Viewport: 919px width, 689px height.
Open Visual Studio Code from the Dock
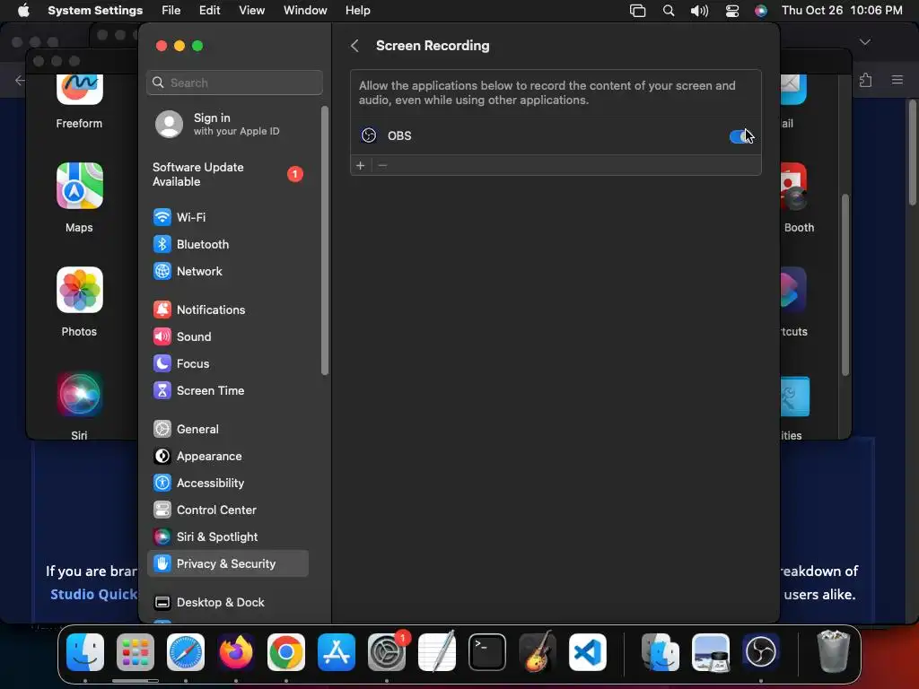[x=588, y=652]
